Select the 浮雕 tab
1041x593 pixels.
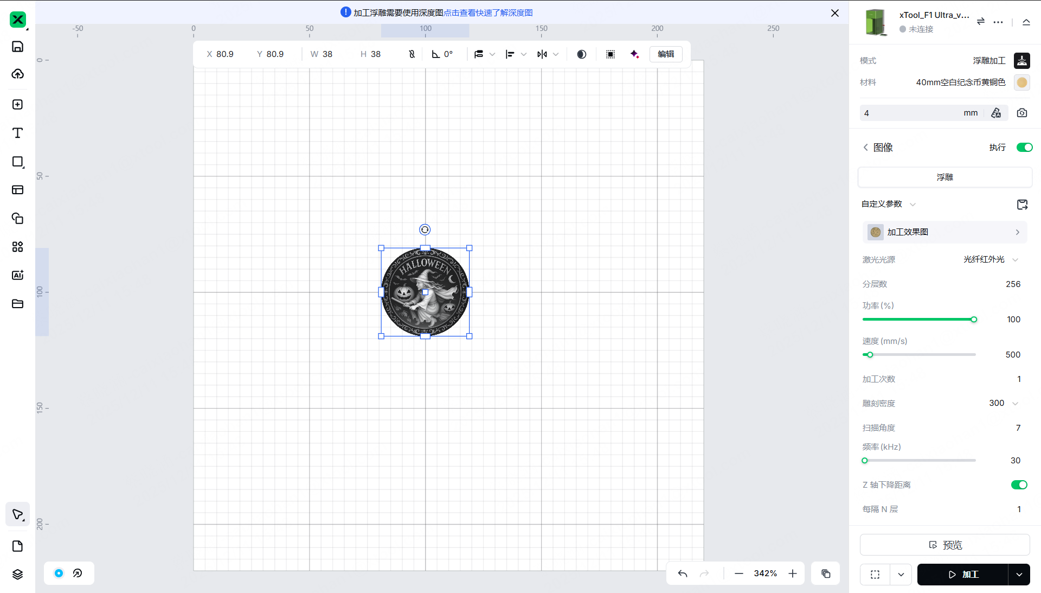point(944,177)
